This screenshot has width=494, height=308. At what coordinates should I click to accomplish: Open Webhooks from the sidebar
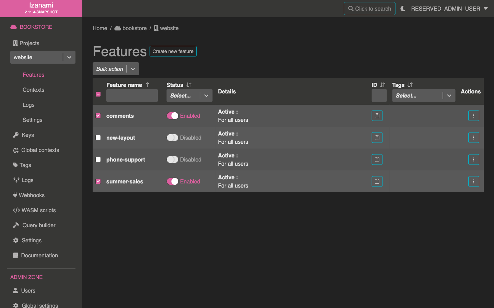[x=32, y=195]
